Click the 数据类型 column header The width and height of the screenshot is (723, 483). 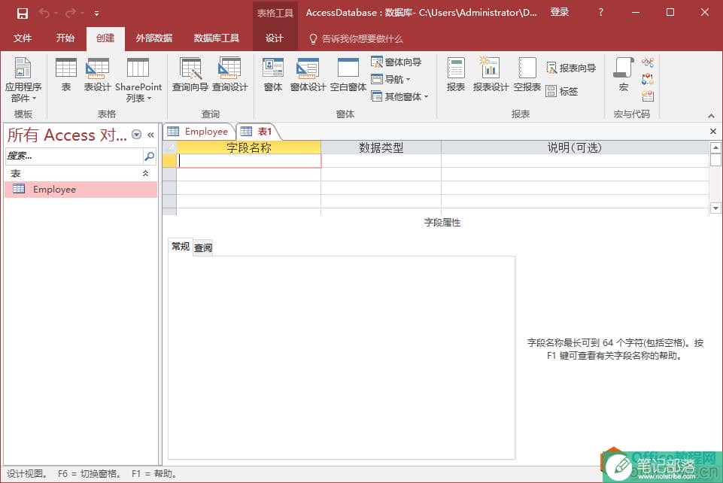(x=381, y=147)
